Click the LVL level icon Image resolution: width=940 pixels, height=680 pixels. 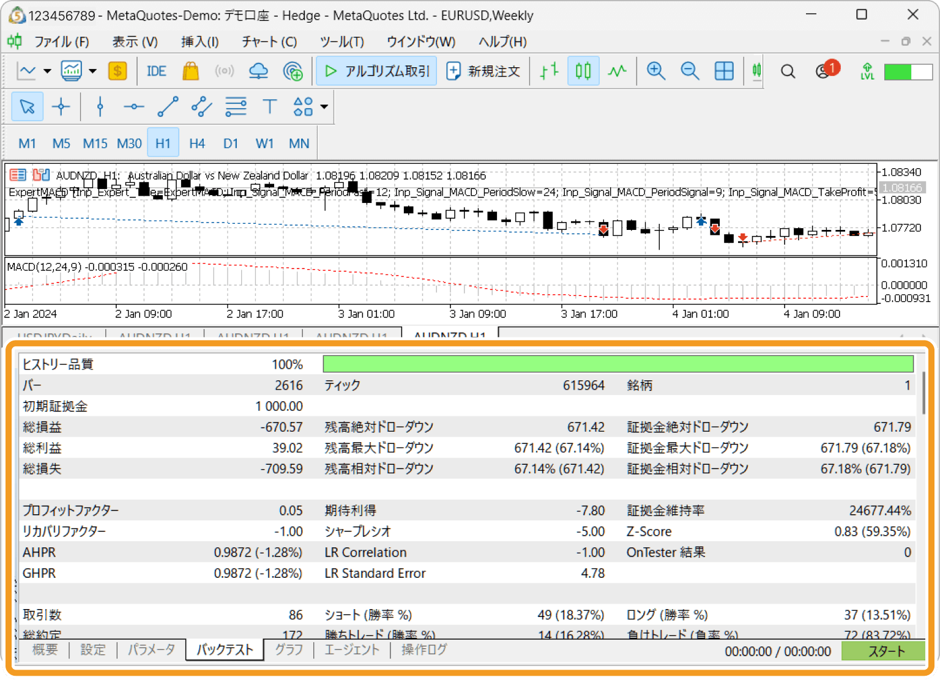click(x=867, y=72)
